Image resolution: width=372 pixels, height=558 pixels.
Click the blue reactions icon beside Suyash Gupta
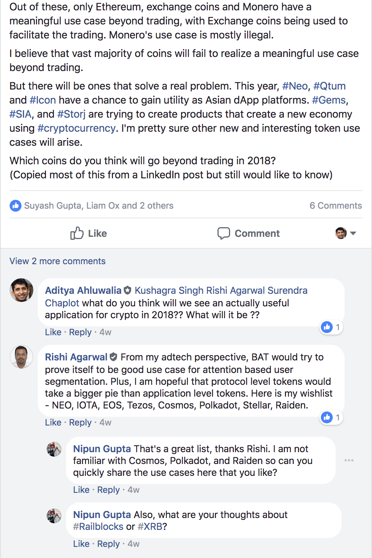pyautogui.click(x=16, y=206)
